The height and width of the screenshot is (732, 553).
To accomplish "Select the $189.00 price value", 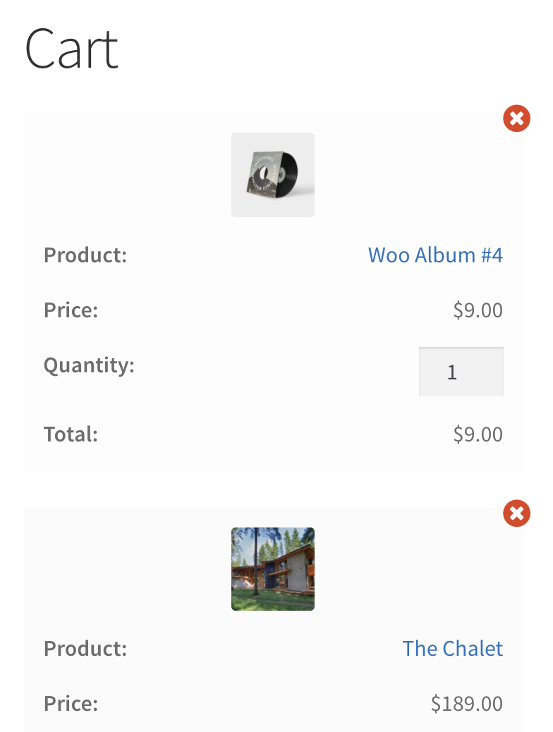I will coord(466,703).
